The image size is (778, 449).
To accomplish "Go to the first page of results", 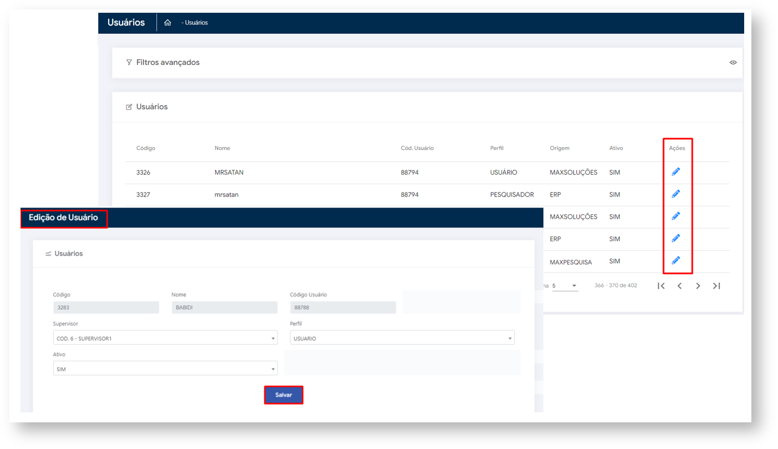I will point(661,286).
